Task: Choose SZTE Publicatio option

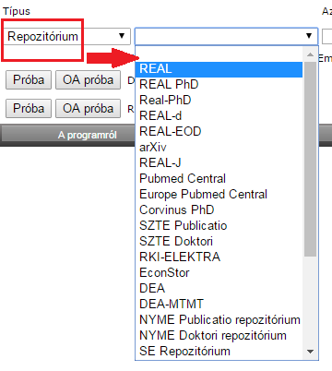Action: 219,225
